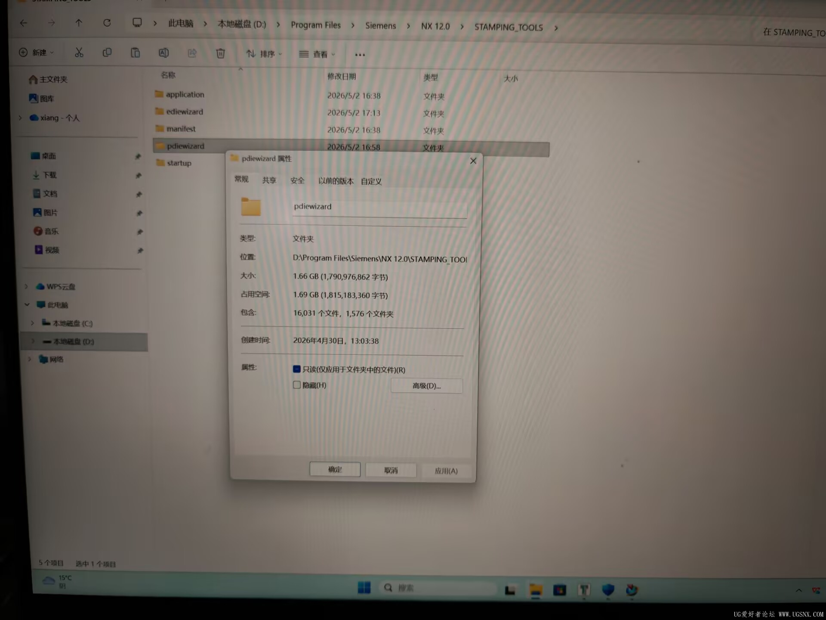Switch to 共享 tab in properties dialog

269,180
